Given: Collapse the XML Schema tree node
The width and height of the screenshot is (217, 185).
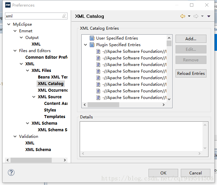Looking at the screenshot, I should pyautogui.click(x=28, y=123).
